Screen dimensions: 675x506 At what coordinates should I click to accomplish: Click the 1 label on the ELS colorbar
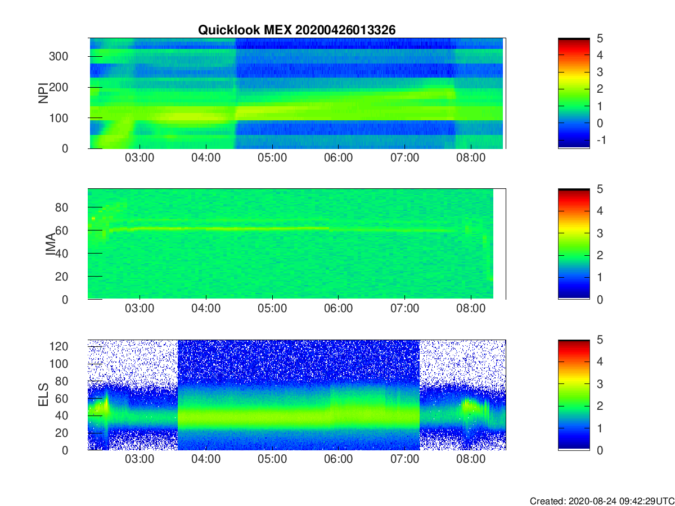point(600,428)
